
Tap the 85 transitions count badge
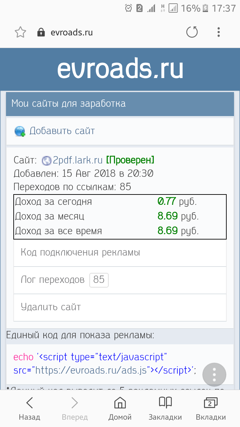tap(99, 280)
